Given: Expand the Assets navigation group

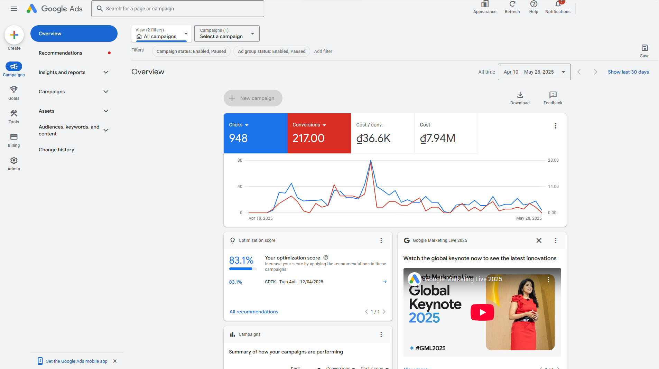Looking at the screenshot, I should point(106,111).
